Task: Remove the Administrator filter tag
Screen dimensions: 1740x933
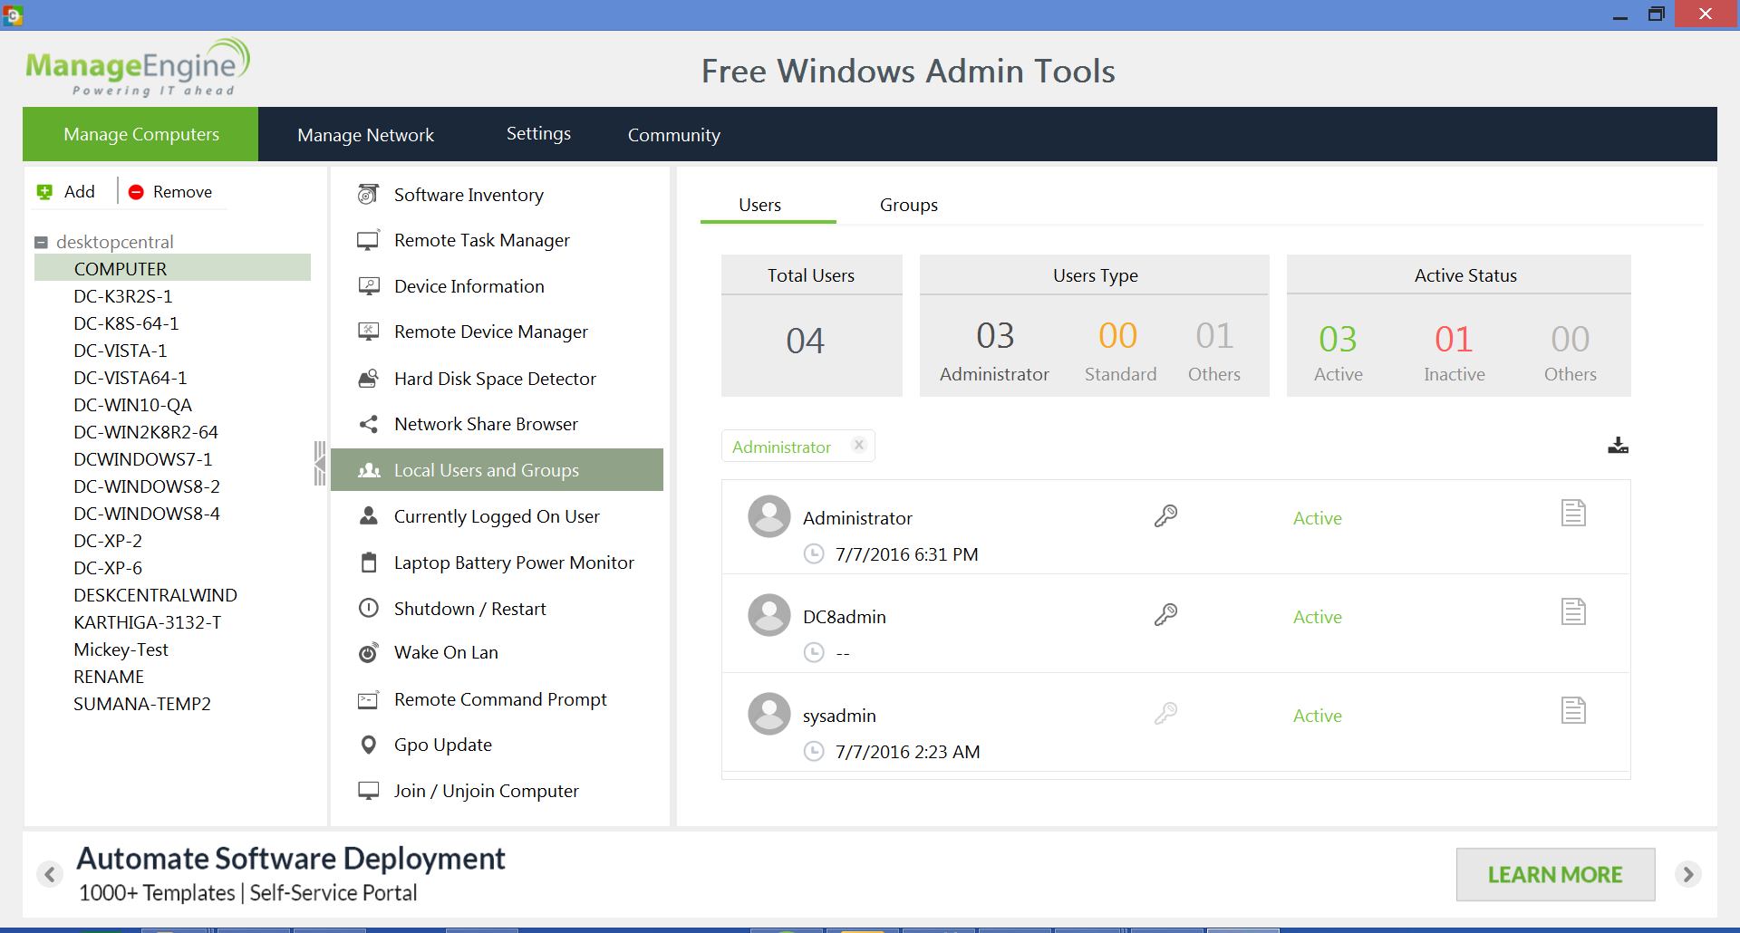Action: pos(859,445)
